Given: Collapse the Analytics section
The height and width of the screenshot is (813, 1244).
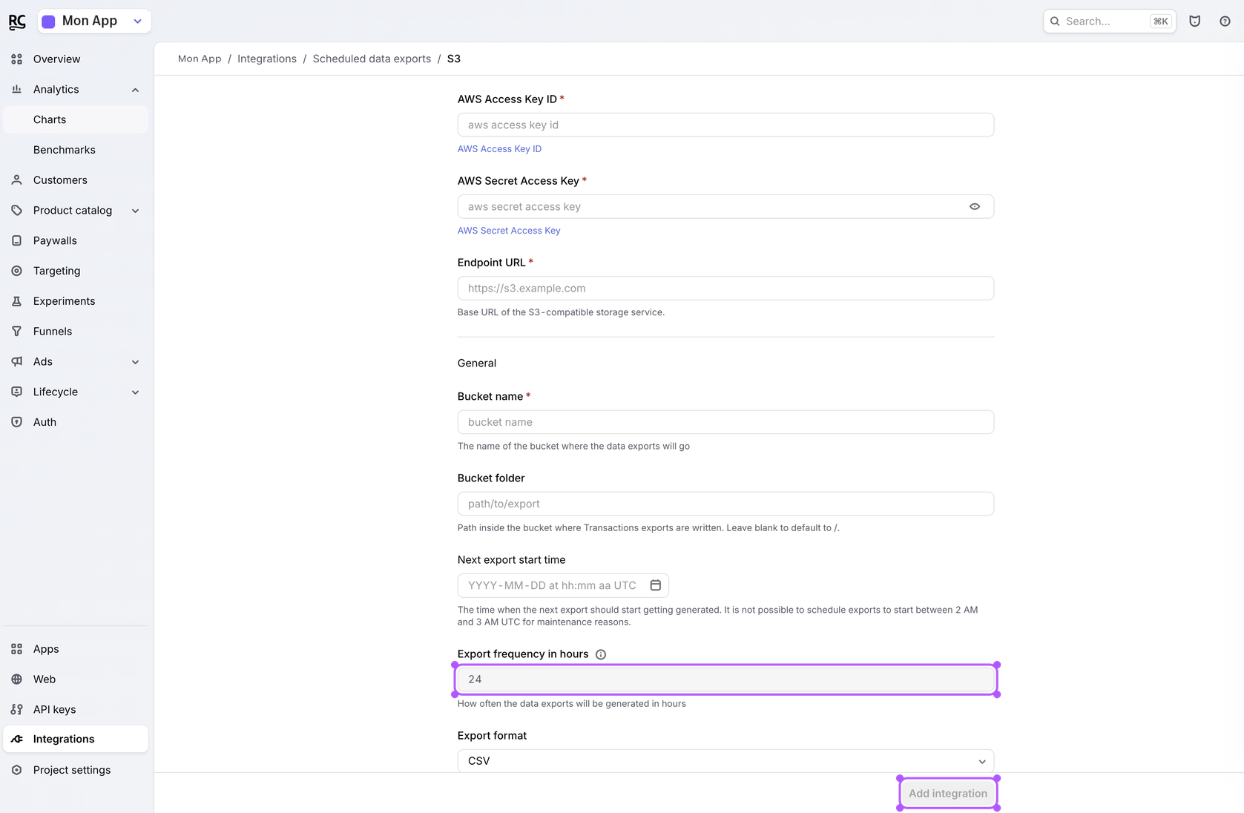Looking at the screenshot, I should [135, 90].
